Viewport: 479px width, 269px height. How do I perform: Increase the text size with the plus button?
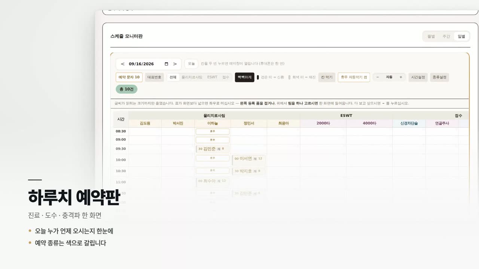[x=401, y=77]
